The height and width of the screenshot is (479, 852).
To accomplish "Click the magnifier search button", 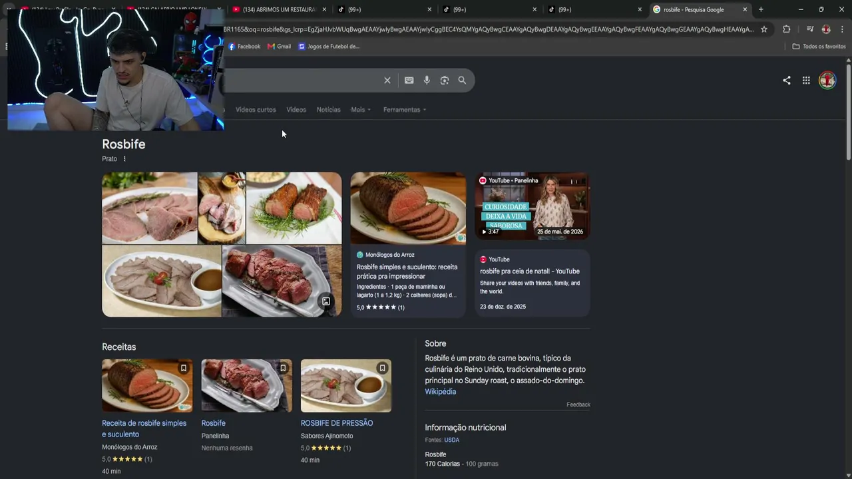I will pos(462,80).
